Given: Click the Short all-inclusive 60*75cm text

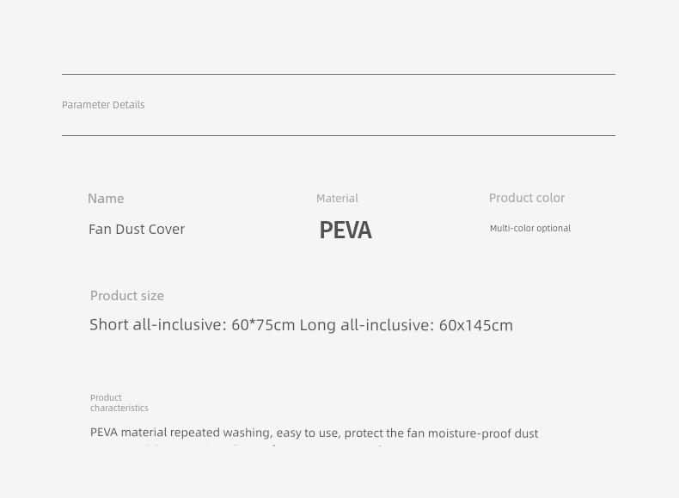Looking at the screenshot, I should tap(193, 325).
